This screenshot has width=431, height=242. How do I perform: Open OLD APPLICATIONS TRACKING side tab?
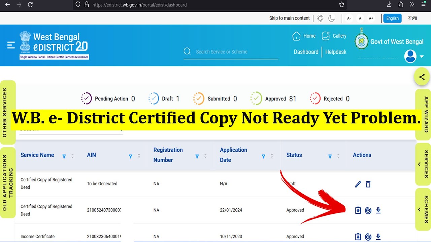point(8,183)
